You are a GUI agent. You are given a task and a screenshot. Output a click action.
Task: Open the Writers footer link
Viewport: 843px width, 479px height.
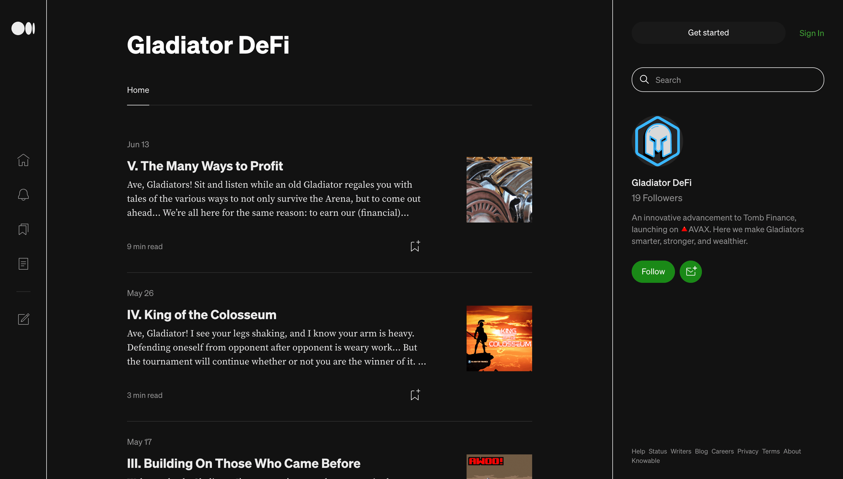(x=681, y=451)
